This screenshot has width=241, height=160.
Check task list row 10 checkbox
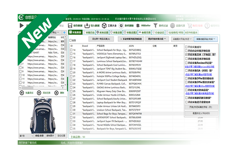pos(20,75)
